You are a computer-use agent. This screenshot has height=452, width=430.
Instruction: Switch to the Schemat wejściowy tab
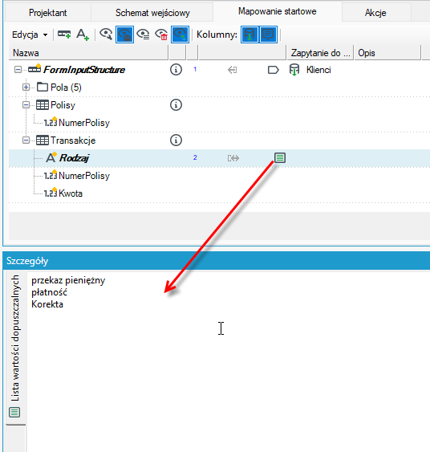(x=152, y=13)
